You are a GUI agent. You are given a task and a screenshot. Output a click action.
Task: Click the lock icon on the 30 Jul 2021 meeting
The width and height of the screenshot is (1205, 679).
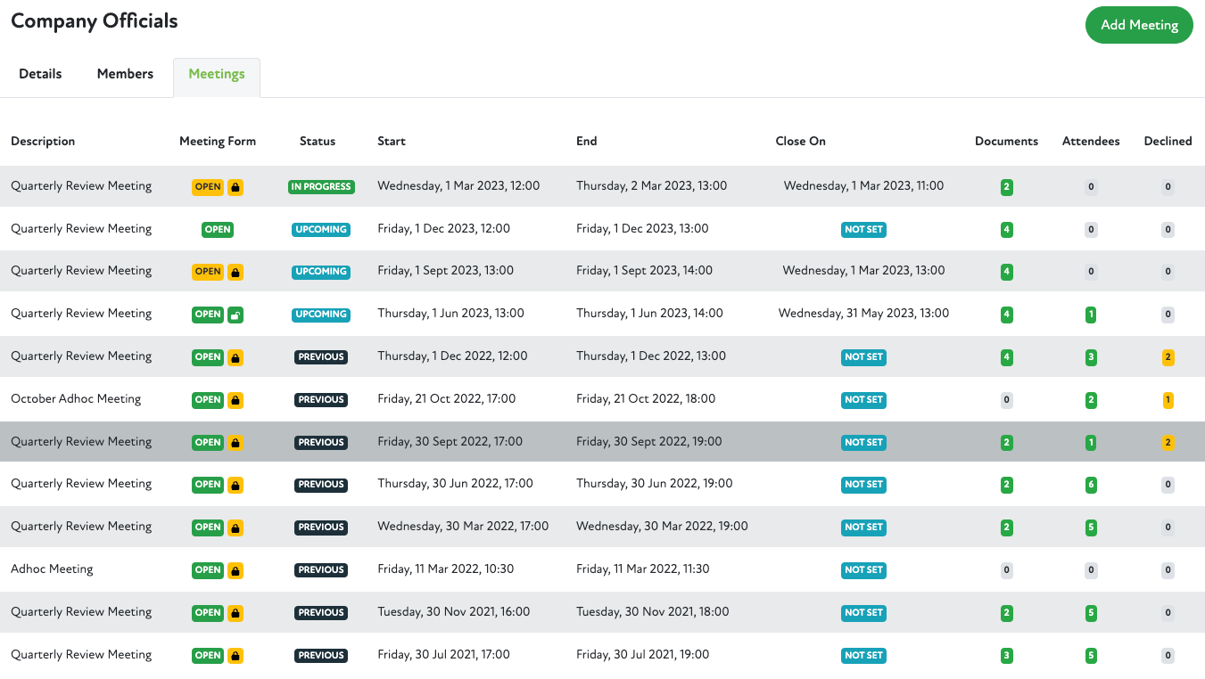pos(235,656)
